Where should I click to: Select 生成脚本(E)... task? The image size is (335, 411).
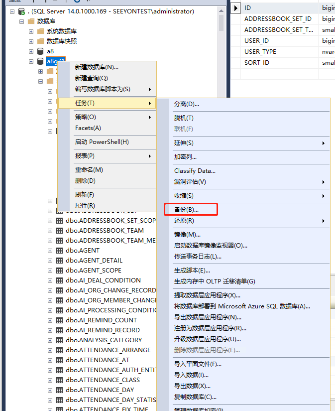pos(243,270)
